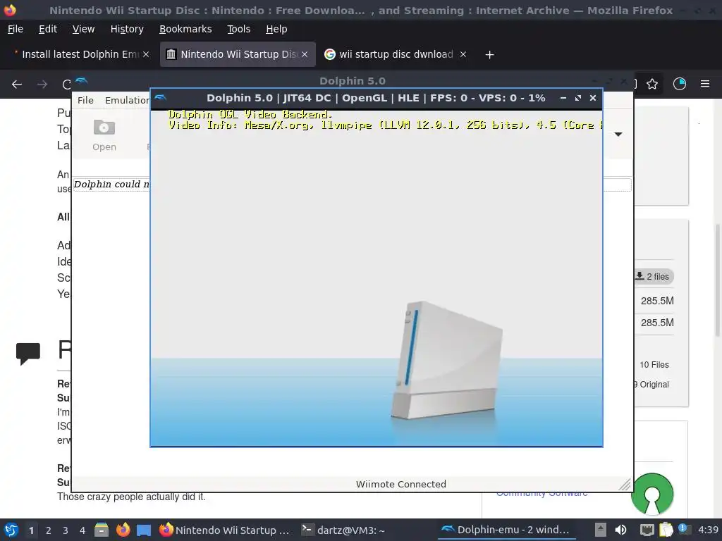Click the 10 Files text on archive page
The width and height of the screenshot is (722, 541).
(x=654, y=365)
